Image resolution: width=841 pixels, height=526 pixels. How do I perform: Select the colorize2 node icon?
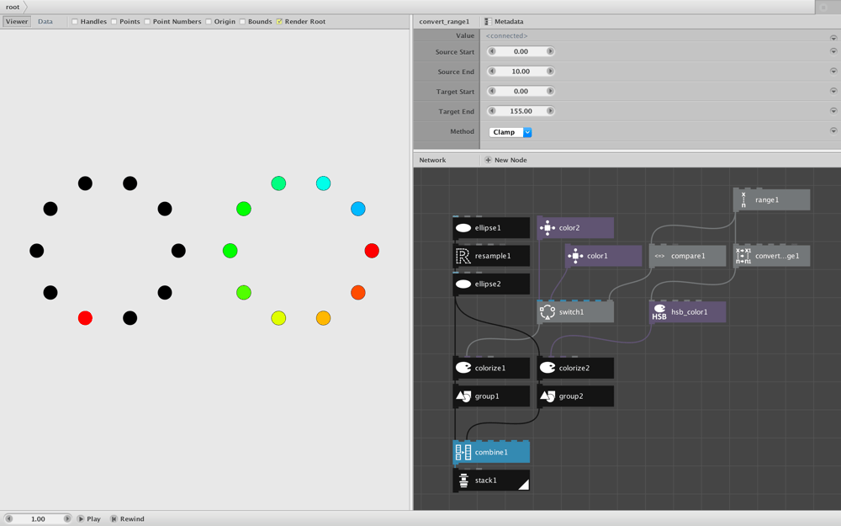point(547,369)
